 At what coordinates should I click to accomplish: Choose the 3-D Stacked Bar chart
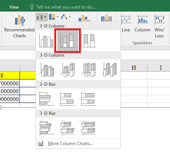pos(68,128)
